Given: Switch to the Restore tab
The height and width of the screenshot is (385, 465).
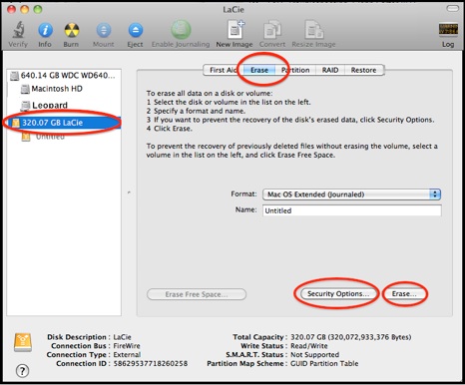Looking at the screenshot, I should [x=363, y=70].
